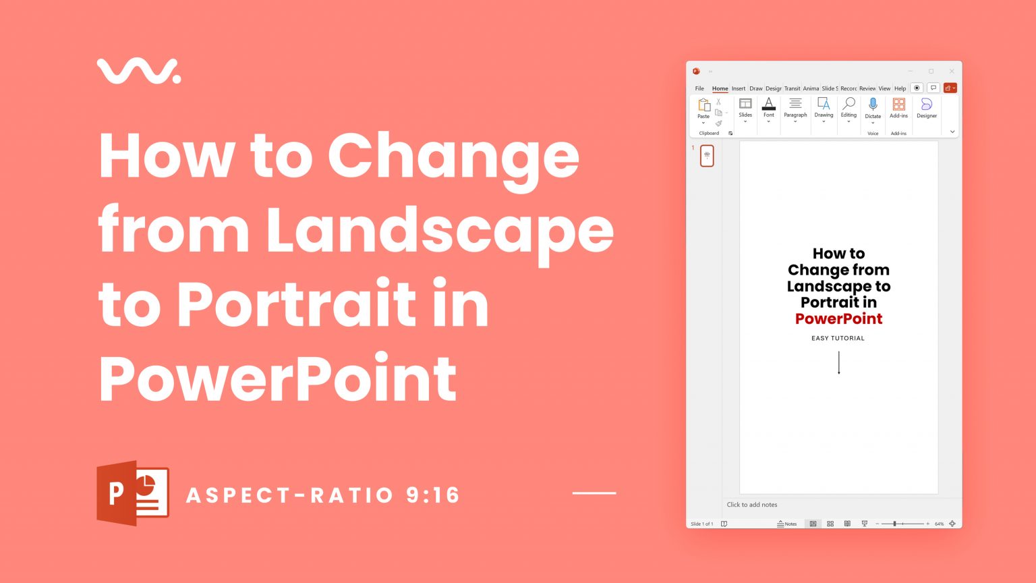Click the Comments button near the ribbon

(x=933, y=88)
